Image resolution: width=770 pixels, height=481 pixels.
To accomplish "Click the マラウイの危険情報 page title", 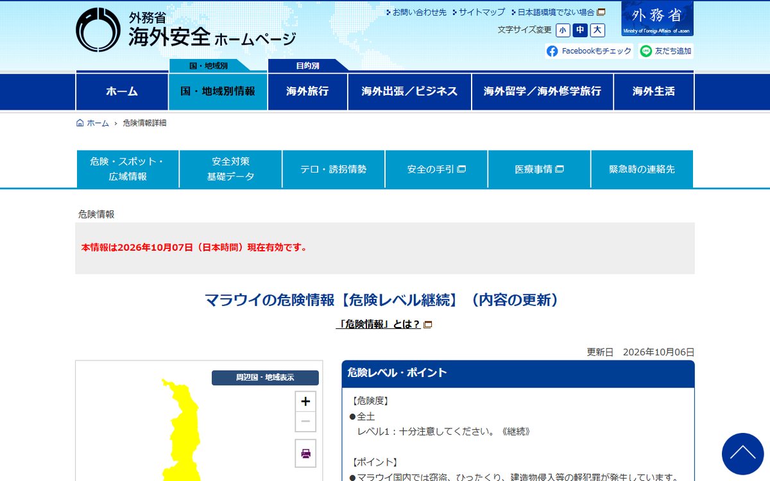I will [x=385, y=300].
